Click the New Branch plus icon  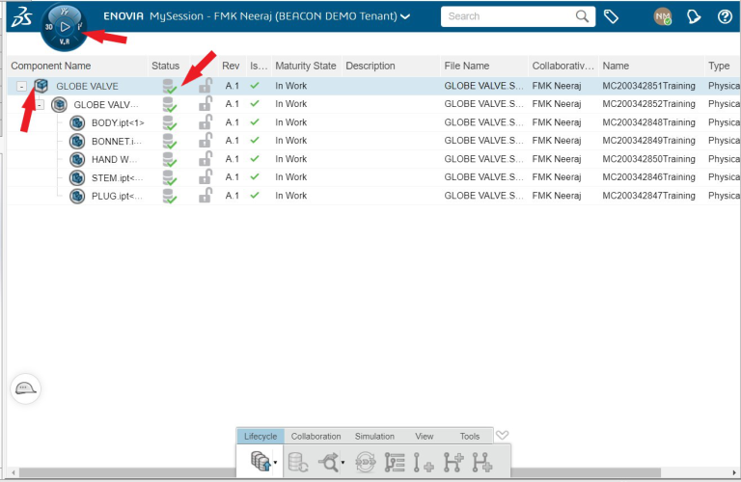coord(453,462)
